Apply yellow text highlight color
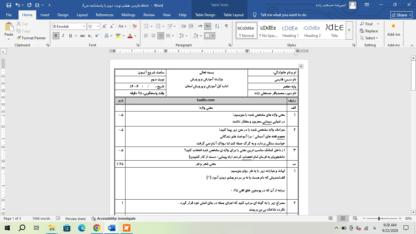 118,36
